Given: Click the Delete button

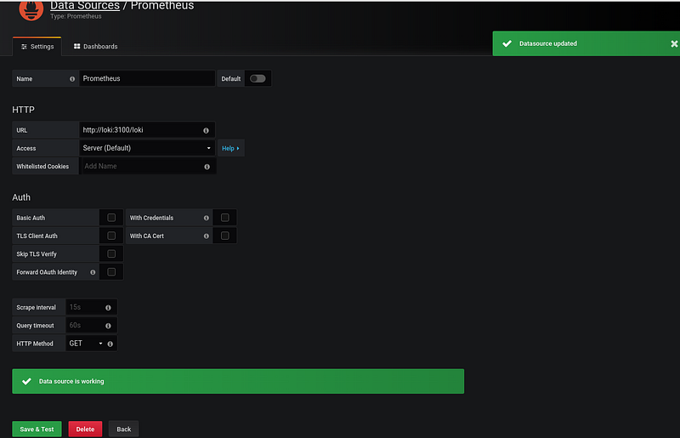Looking at the screenshot, I should pyautogui.click(x=85, y=429).
